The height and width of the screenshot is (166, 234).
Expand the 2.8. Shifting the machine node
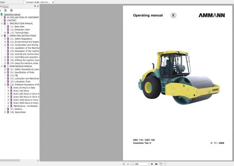[x=5, y=60]
